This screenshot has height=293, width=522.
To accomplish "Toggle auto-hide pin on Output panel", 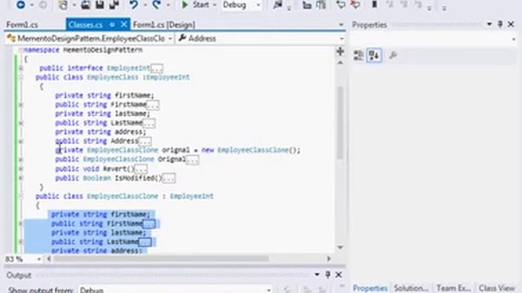I will 328,275.
